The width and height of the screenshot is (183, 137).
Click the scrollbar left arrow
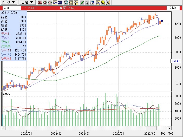coord(3,128)
